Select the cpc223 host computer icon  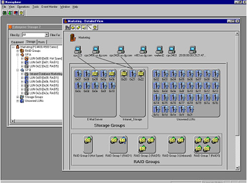pyautogui.click(x=78, y=50)
